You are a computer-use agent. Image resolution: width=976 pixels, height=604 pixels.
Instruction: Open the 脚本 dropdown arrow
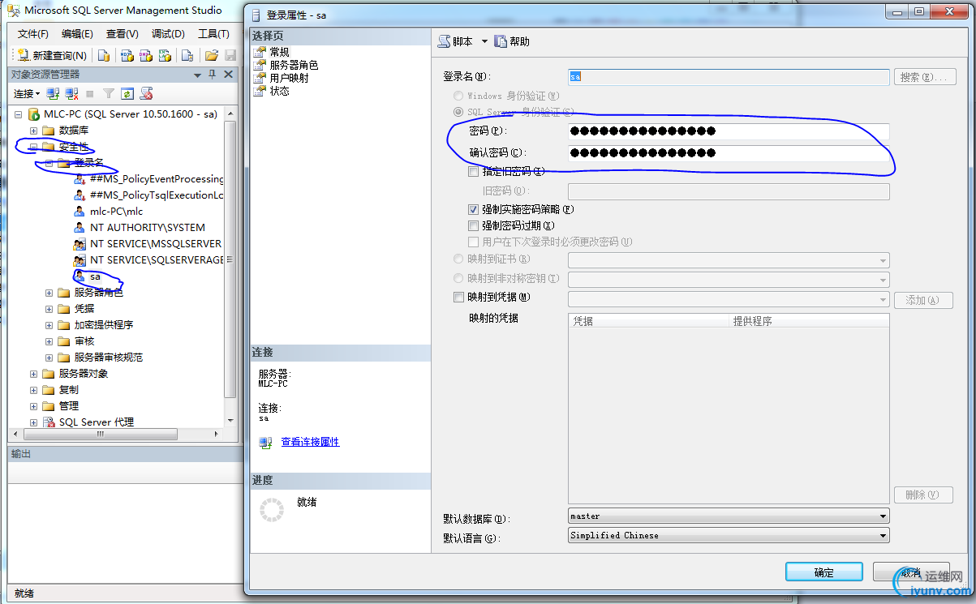(484, 41)
